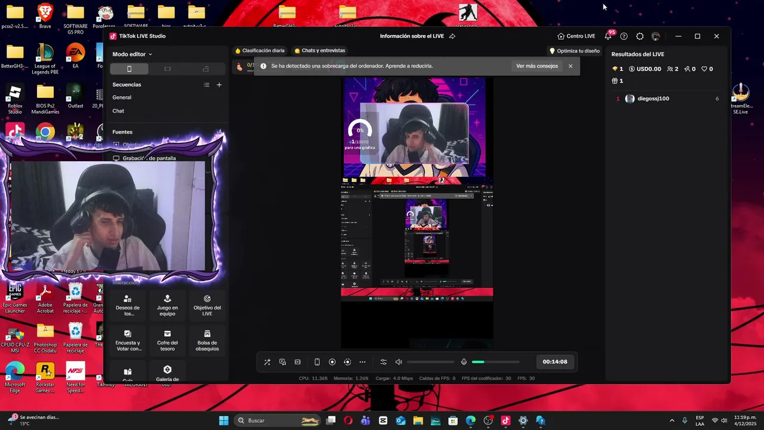This screenshot has width=764, height=430.
Task: Click the live timer 00:14:08 button
Action: pos(555,361)
